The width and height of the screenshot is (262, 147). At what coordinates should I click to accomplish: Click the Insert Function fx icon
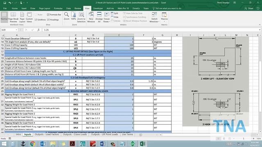[x=38, y=30]
